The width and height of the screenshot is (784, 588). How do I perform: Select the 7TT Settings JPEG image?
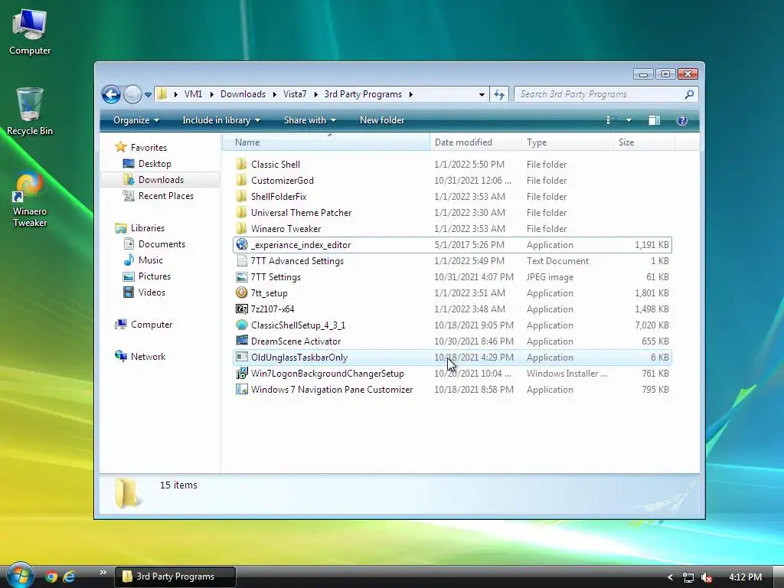pos(452,276)
